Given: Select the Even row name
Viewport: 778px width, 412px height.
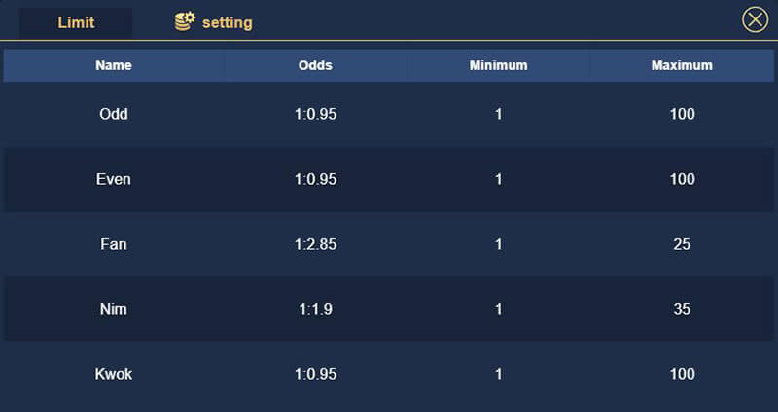Looking at the screenshot, I should (x=114, y=179).
